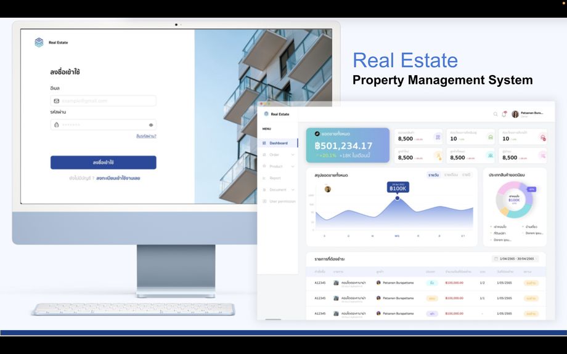The width and height of the screenshot is (567, 354).
Task: Click the Real Estate logo on login screen
Action: (x=39, y=42)
